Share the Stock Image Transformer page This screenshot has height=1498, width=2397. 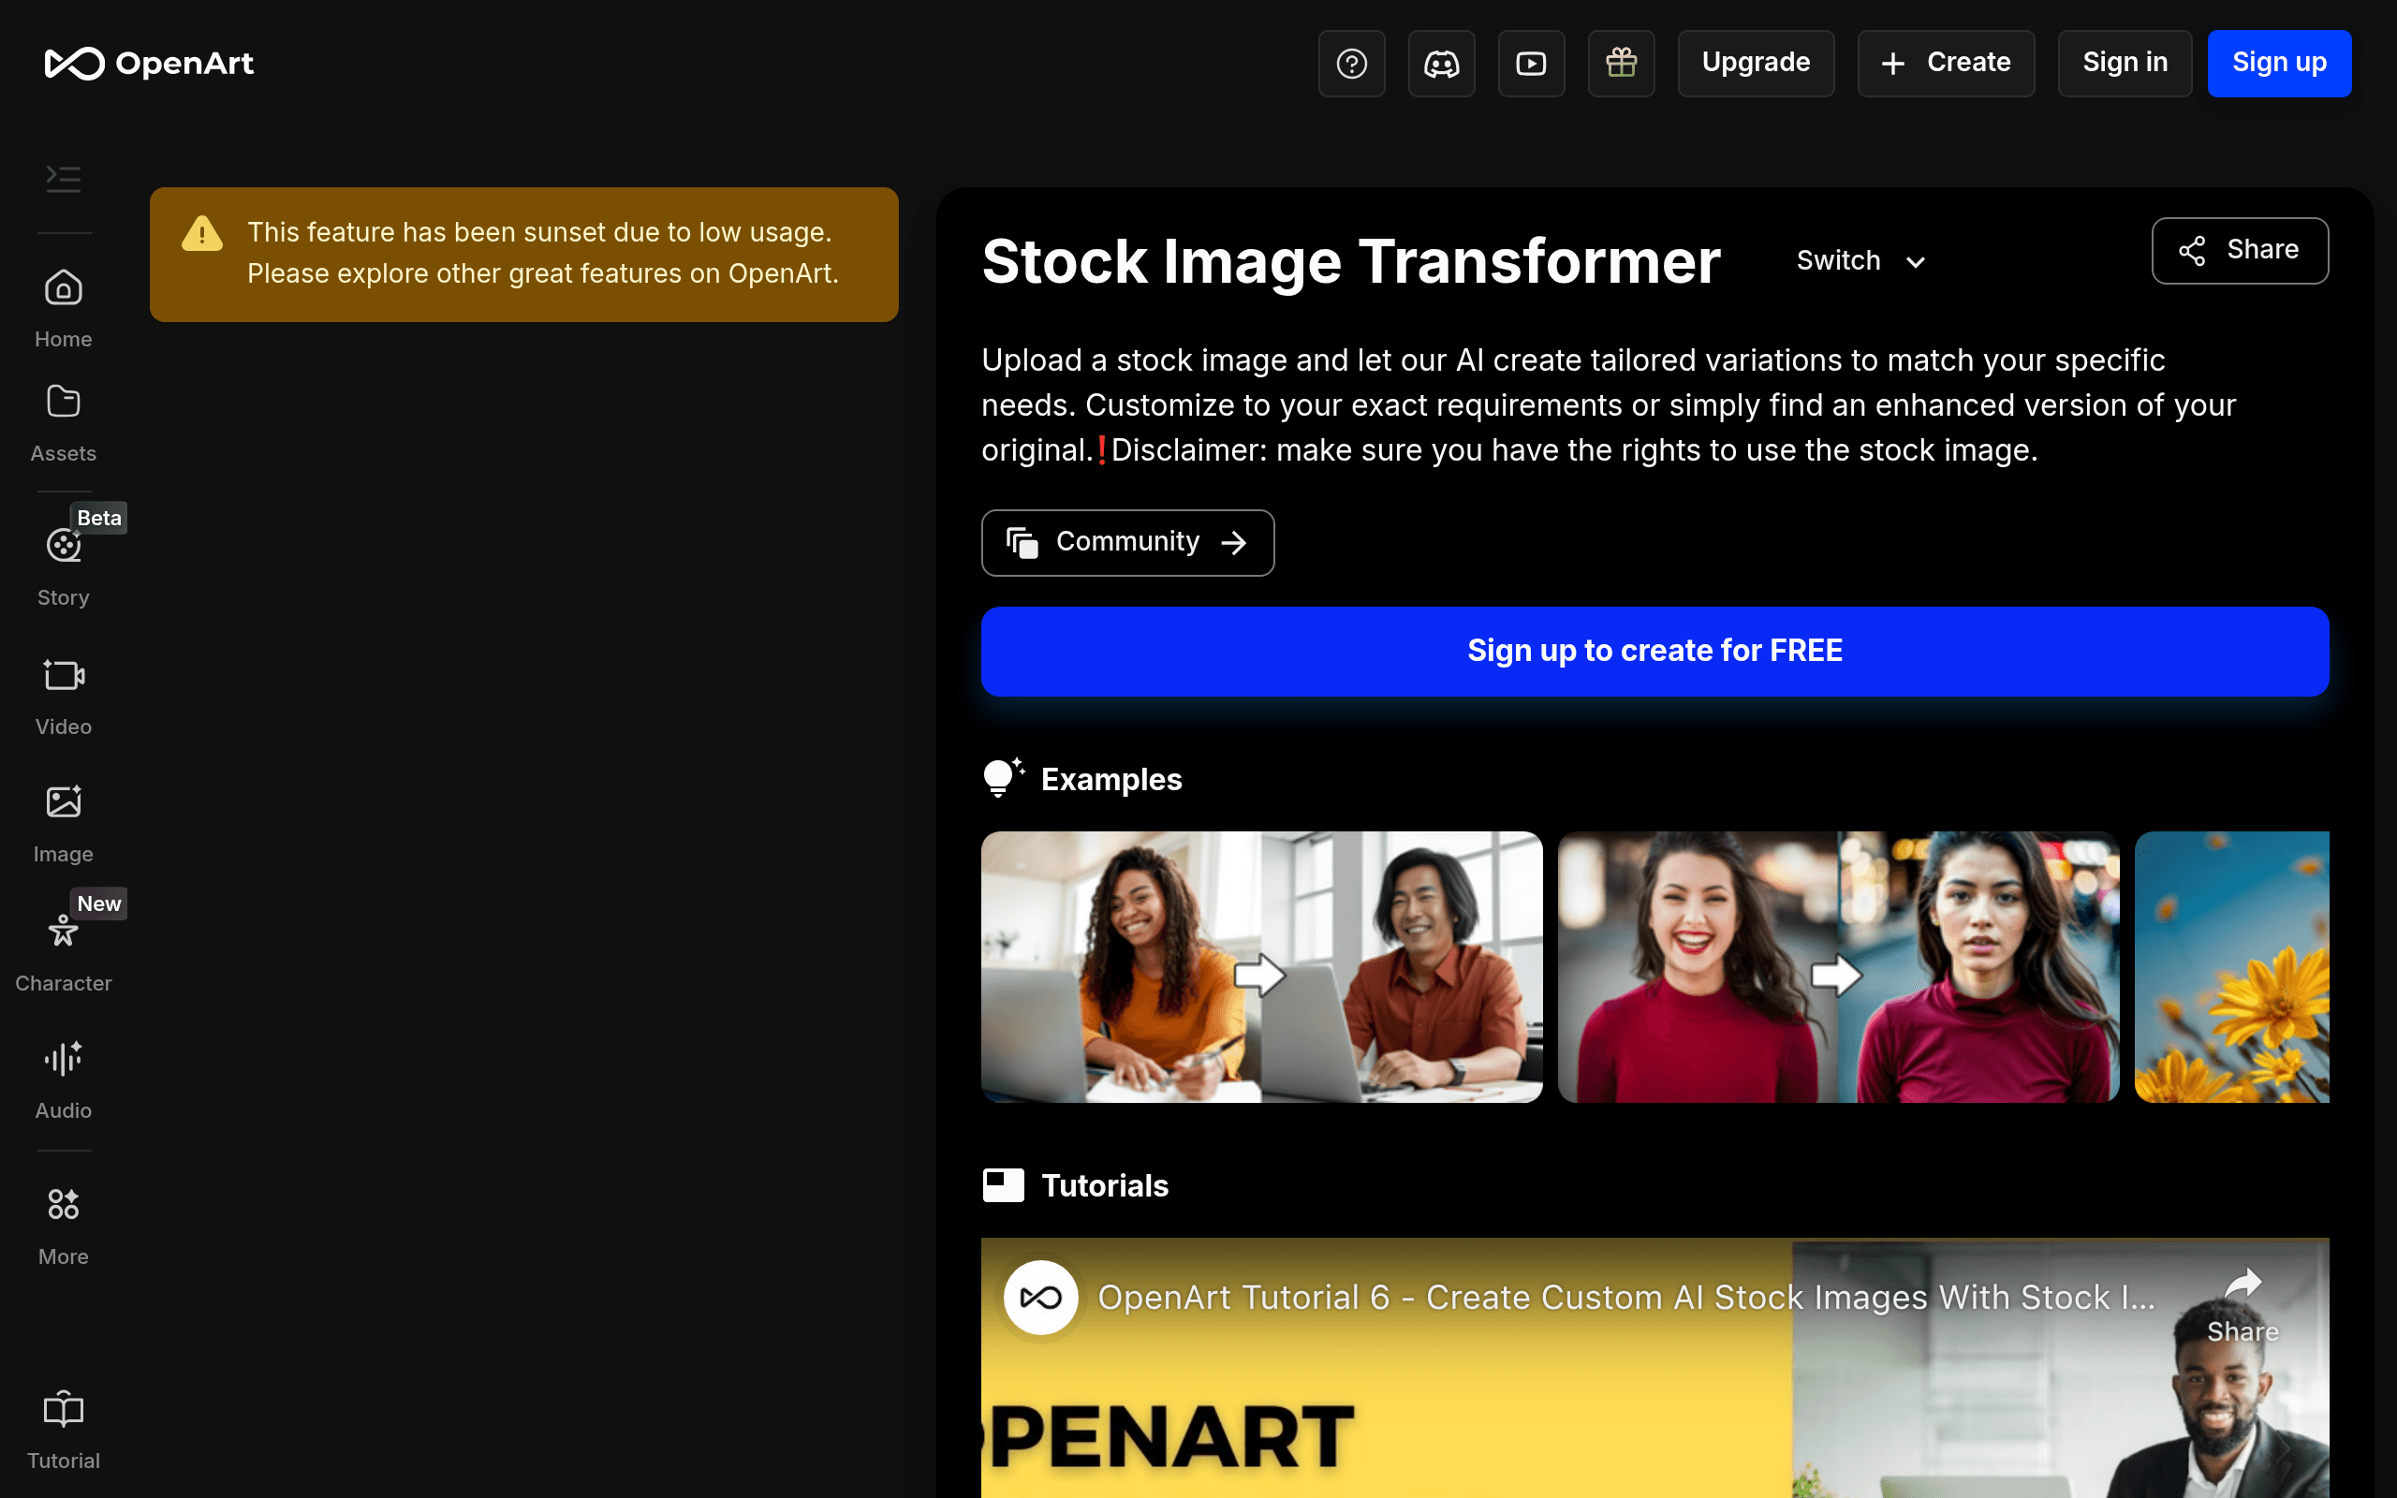2240,251
